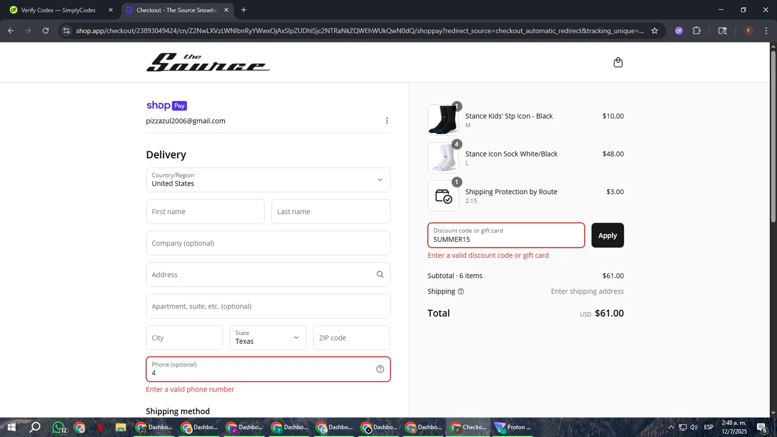Click the pizzazul2006@gmail.com email text
777x437 pixels.
coord(185,121)
